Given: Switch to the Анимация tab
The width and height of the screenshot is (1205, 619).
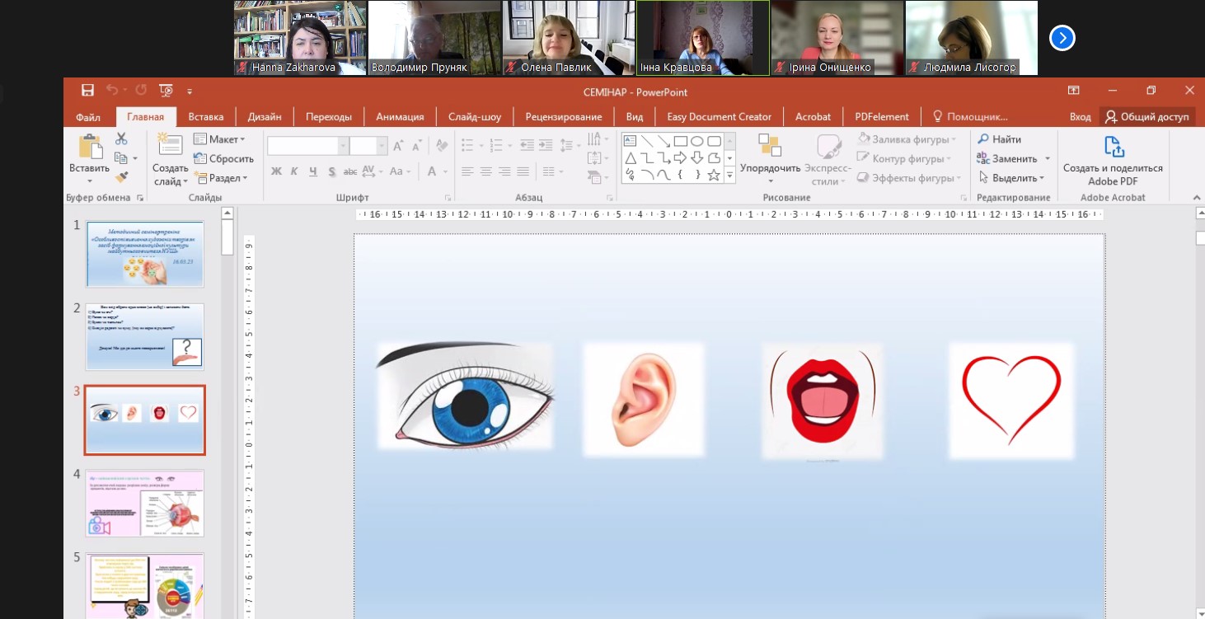Looking at the screenshot, I should tap(400, 116).
